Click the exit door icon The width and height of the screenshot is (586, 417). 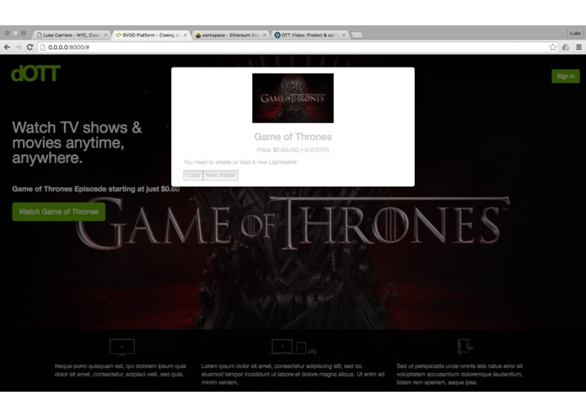[465, 347]
